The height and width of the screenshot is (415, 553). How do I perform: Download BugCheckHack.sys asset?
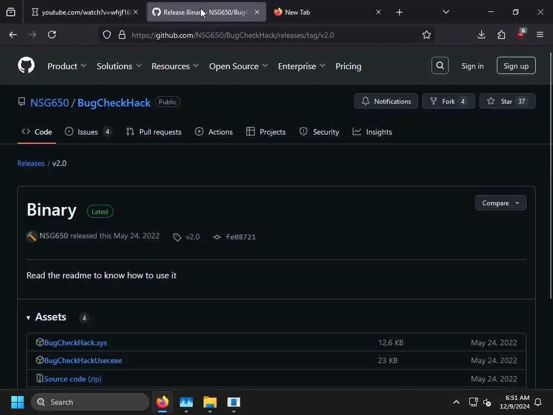coord(76,342)
